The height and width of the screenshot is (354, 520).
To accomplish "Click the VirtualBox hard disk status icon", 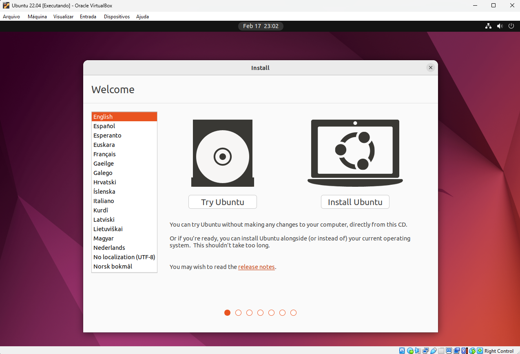I will click(x=402, y=351).
